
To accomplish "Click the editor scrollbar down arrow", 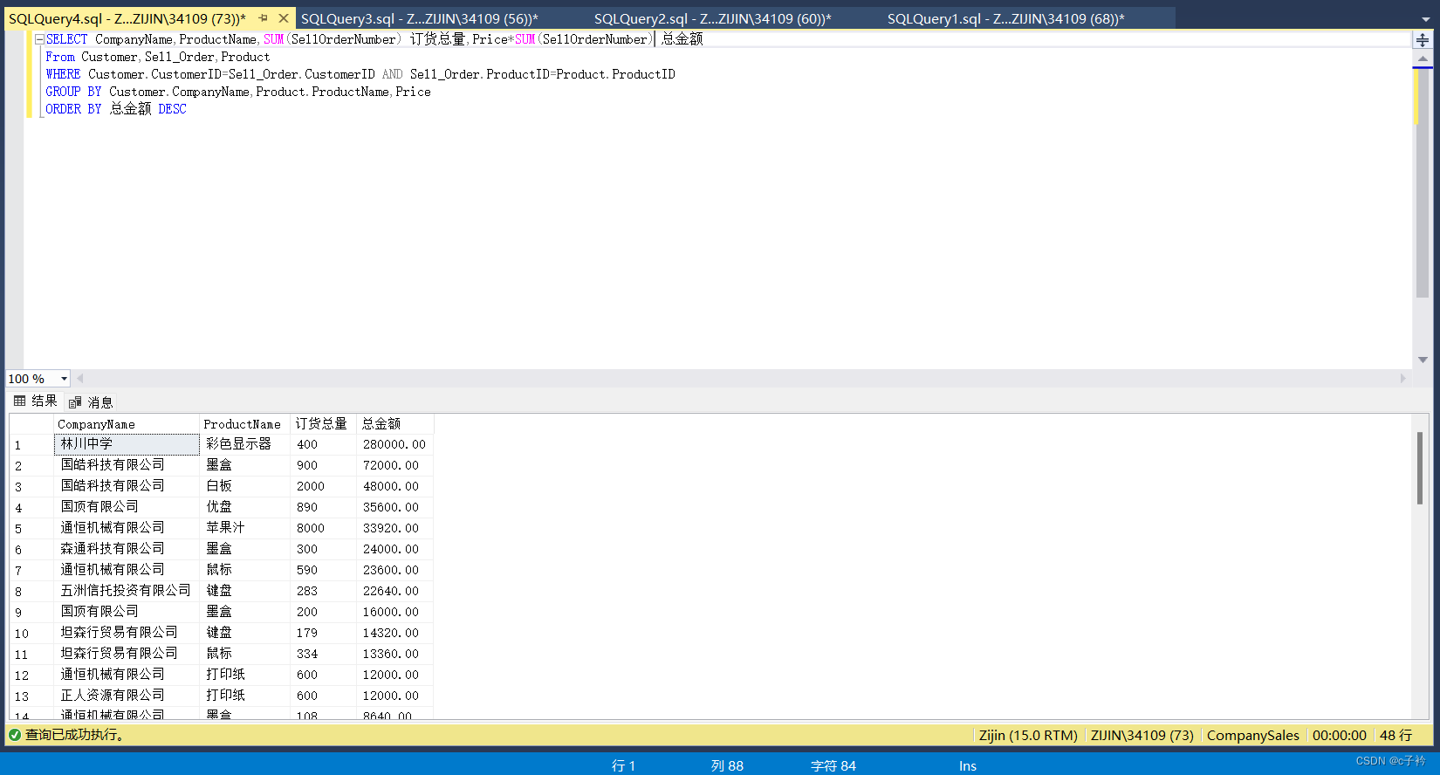I will [x=1423, y=360].
